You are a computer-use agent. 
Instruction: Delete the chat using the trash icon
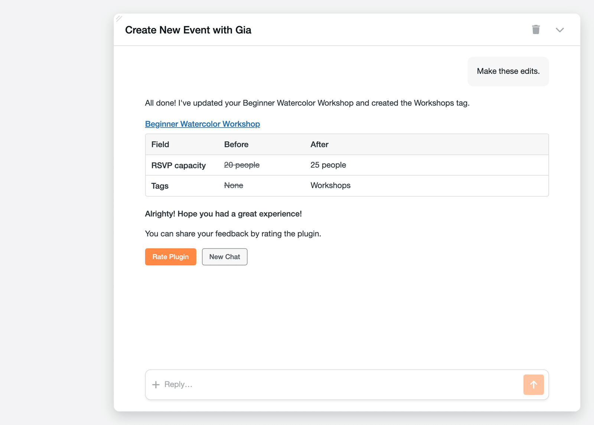[x=536, y=30]
